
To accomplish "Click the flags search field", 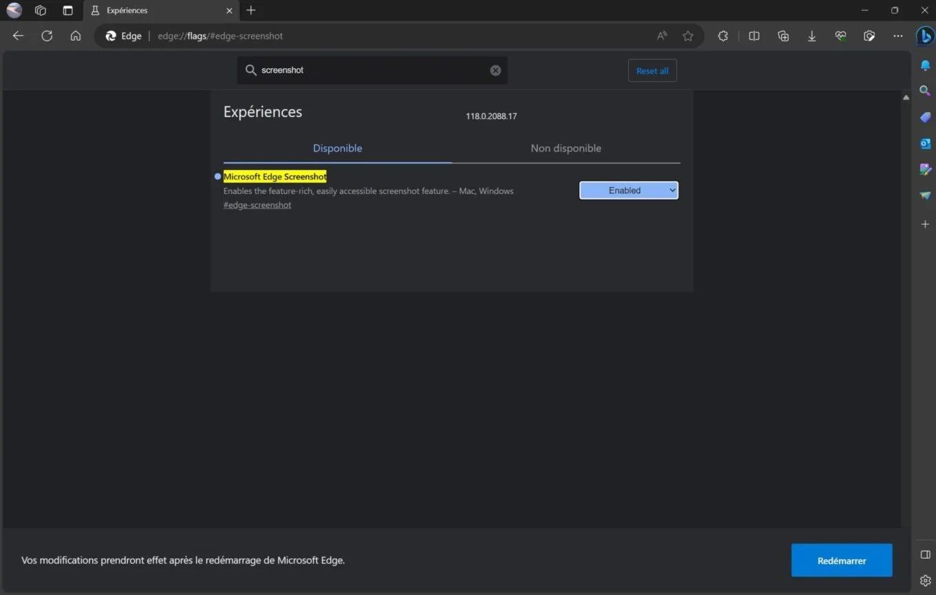I will pos(372,70).
